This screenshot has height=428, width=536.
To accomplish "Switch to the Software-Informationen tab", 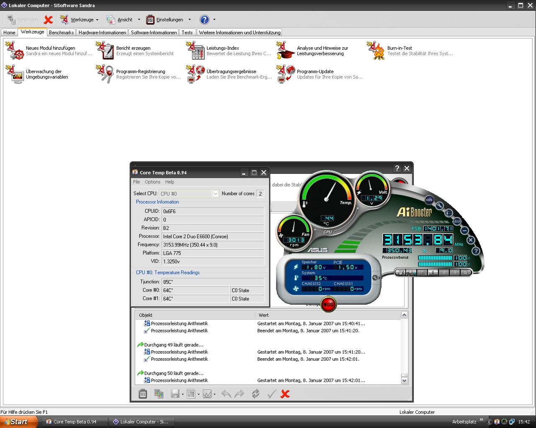I will 154,33.
